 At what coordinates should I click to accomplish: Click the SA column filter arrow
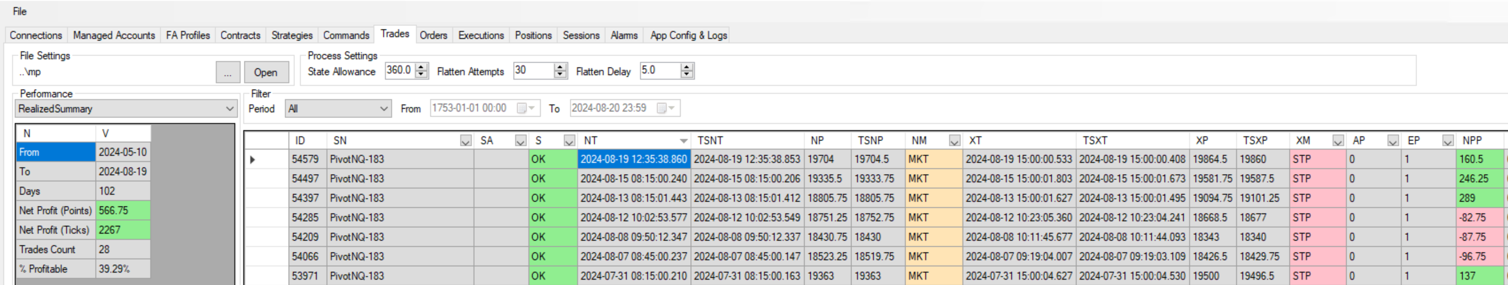click(x=520, y=141)
